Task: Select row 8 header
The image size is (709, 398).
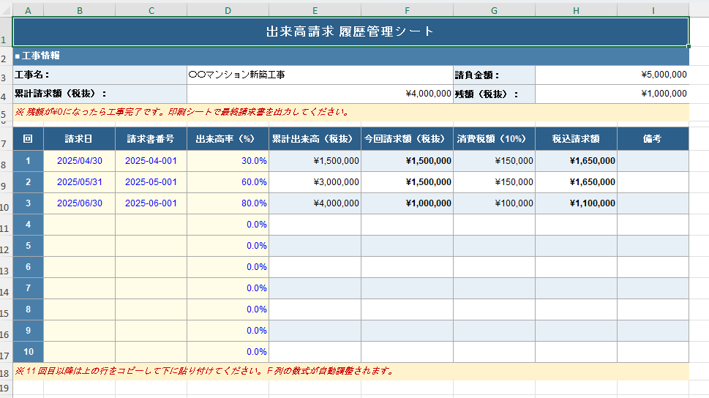Action: (6, 164)
